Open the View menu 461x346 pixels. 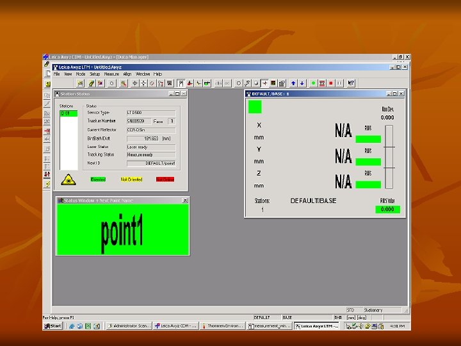pyautogui.click(x=68, y=74)
